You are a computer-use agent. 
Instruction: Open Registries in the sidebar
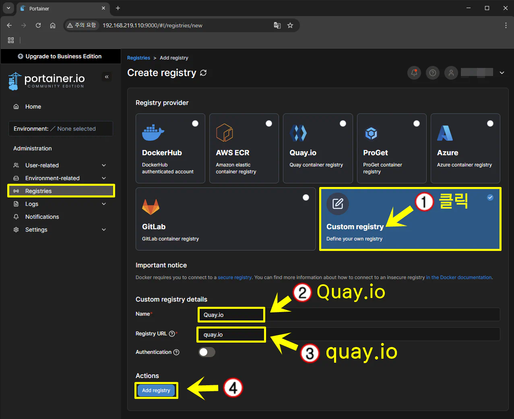(x=61, y=191)
